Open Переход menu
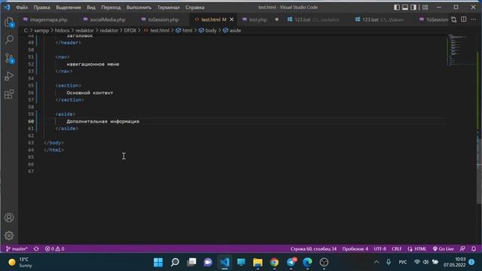482x271 pixels. pyautogui.click(x=111, y=7)
